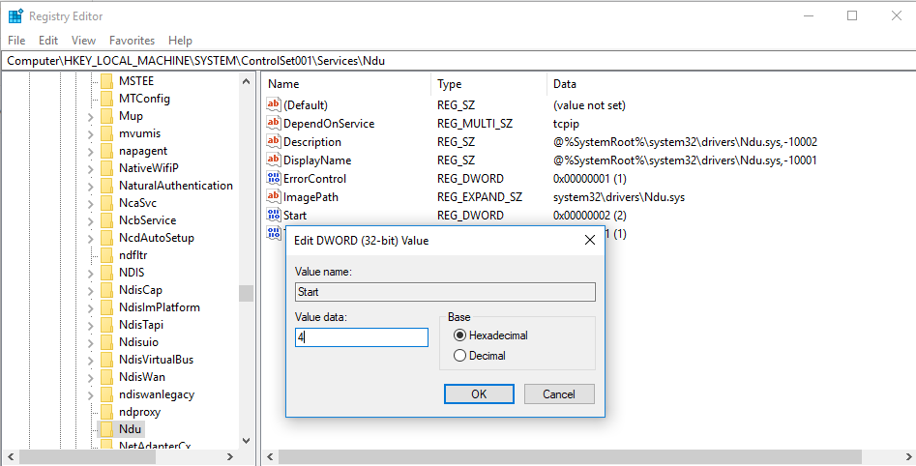This screenshot has height=466, width=916.
Task: Close the Edit DWORD dialog with X
Action: click(x=589, y=240)
